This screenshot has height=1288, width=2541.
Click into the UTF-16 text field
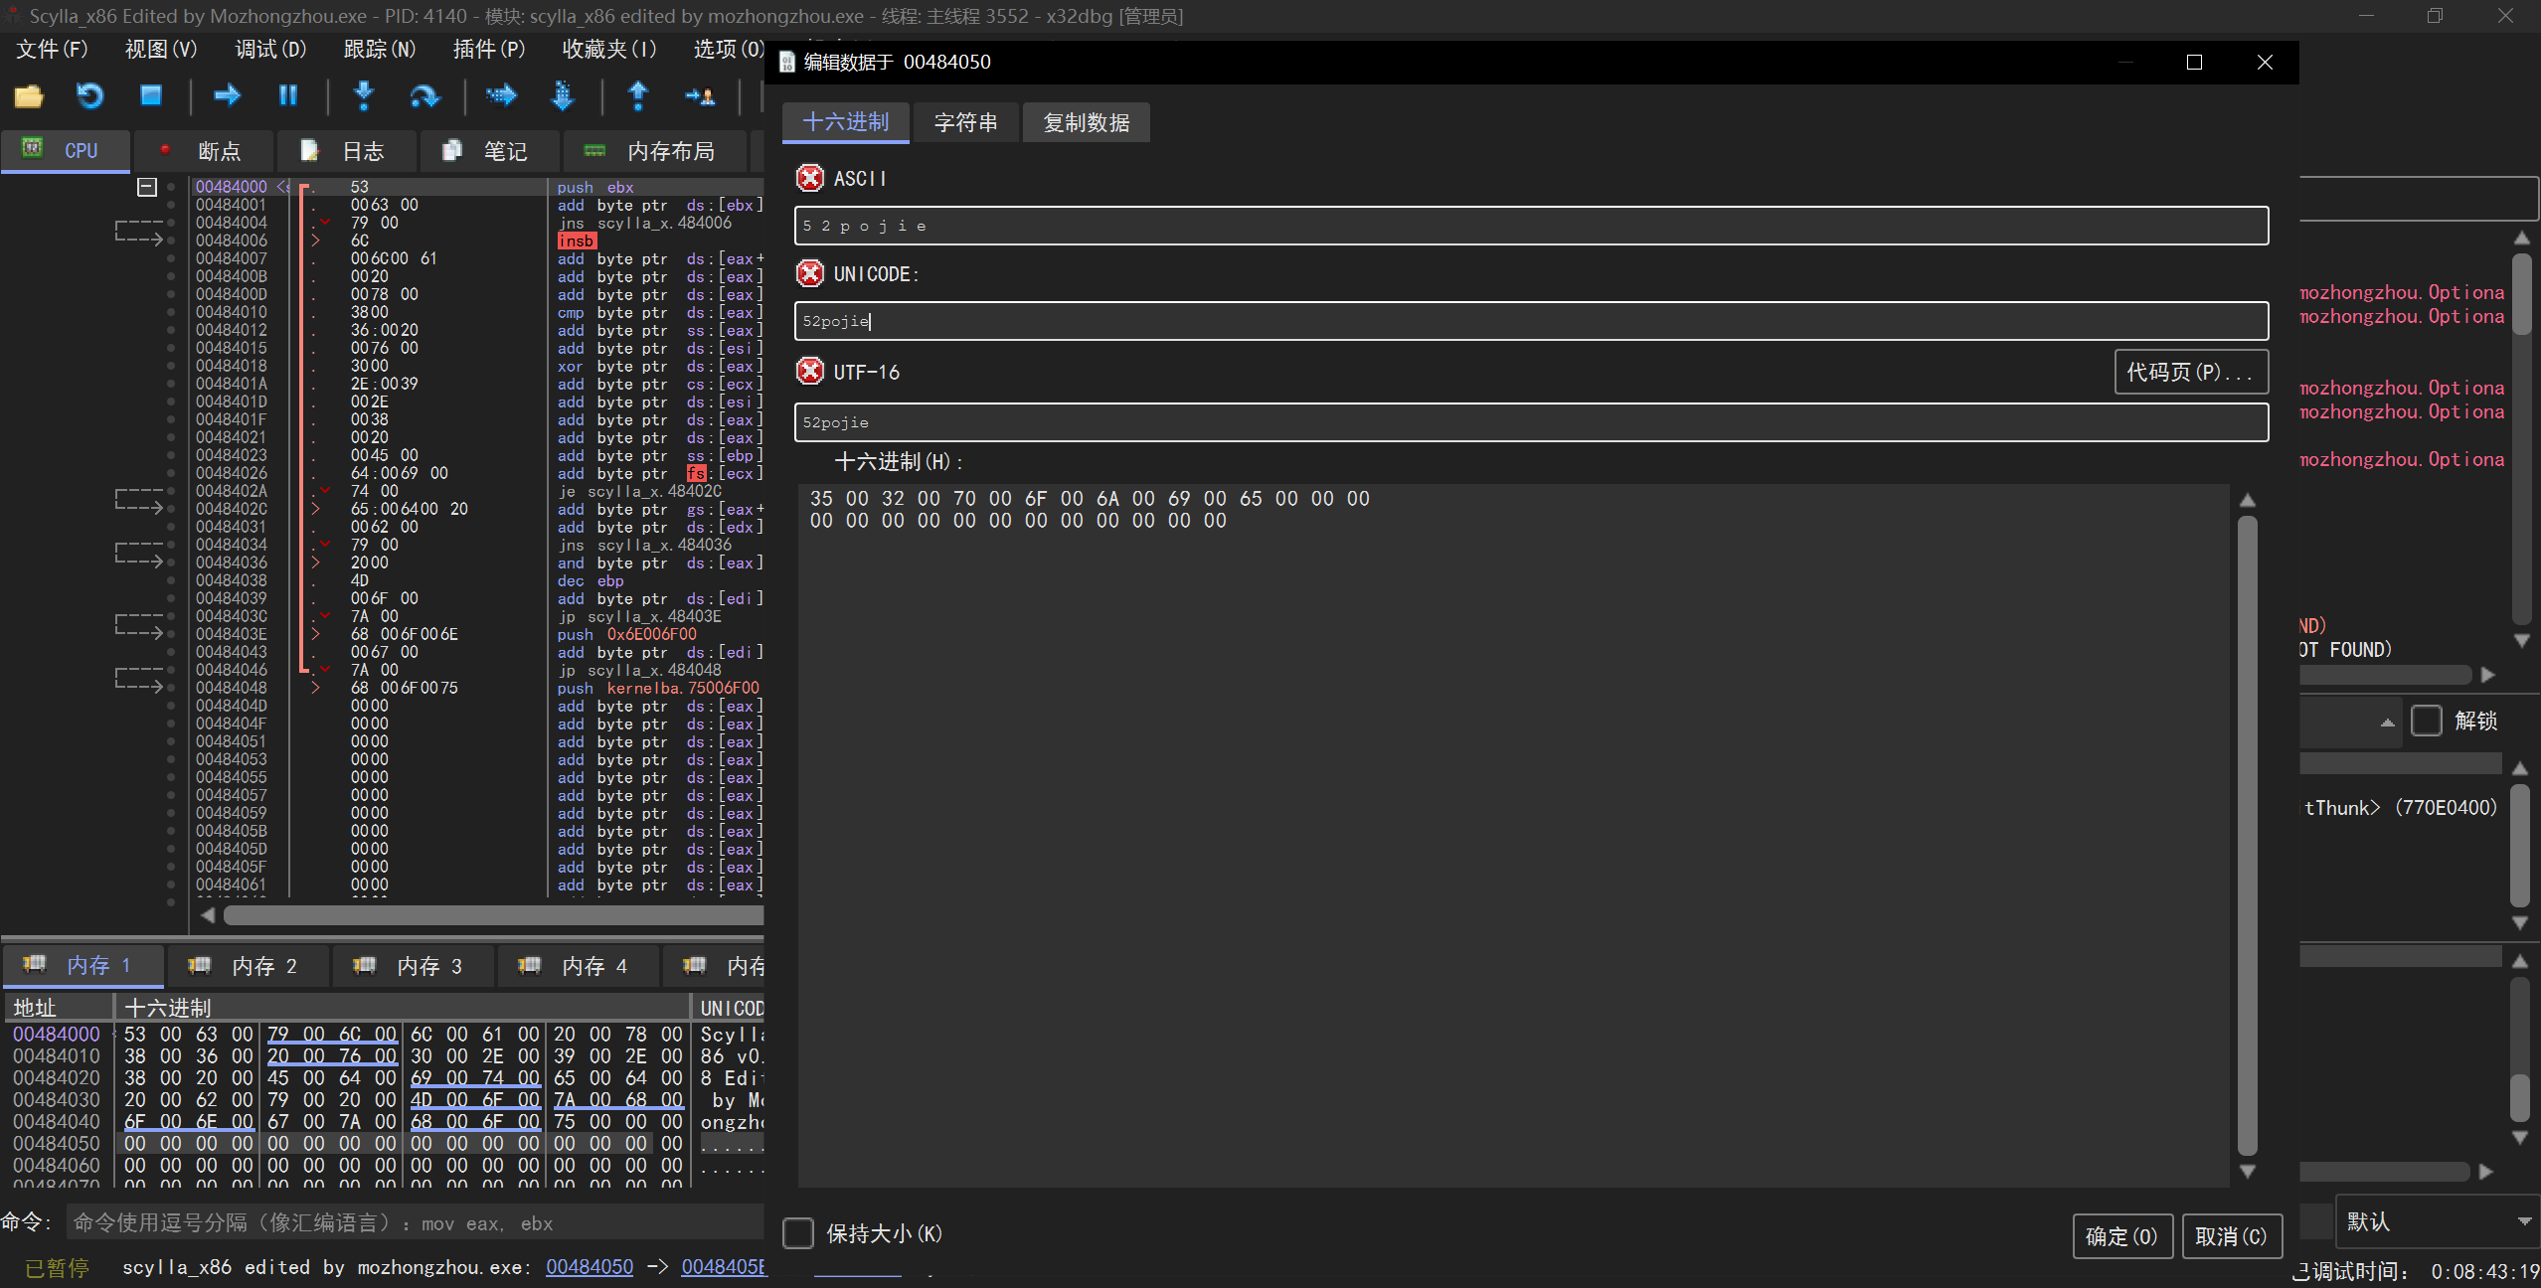tap(1531, 422)
